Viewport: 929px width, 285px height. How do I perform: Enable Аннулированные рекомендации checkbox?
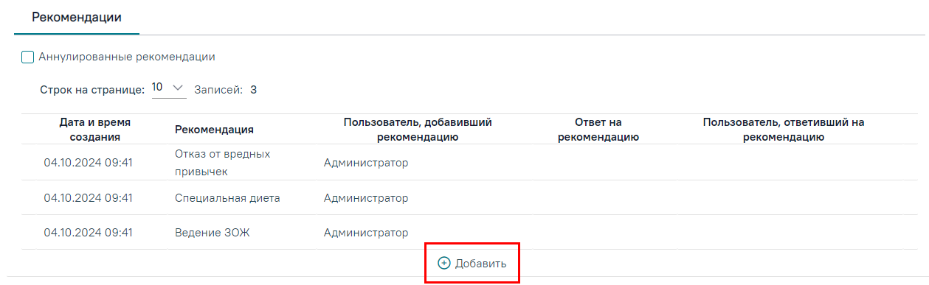point(28,57)
